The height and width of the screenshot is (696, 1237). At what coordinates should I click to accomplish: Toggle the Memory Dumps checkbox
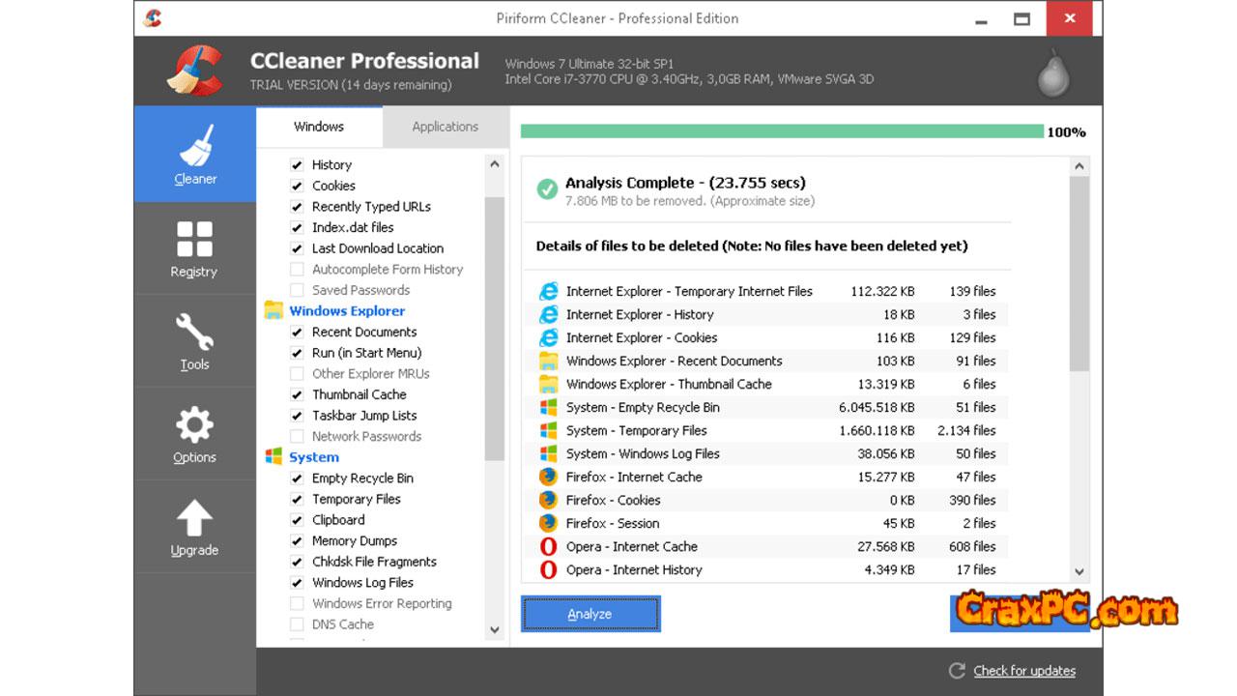[297, 541]
